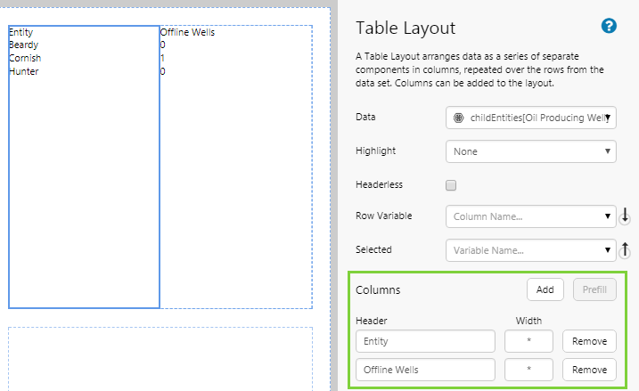
Task: Edit the Offline Wells header field
Action: click(425, 369)
